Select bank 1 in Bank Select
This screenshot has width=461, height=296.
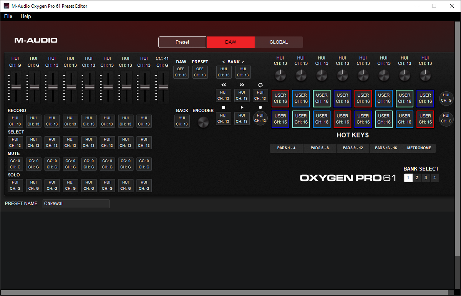pos(408,178)
